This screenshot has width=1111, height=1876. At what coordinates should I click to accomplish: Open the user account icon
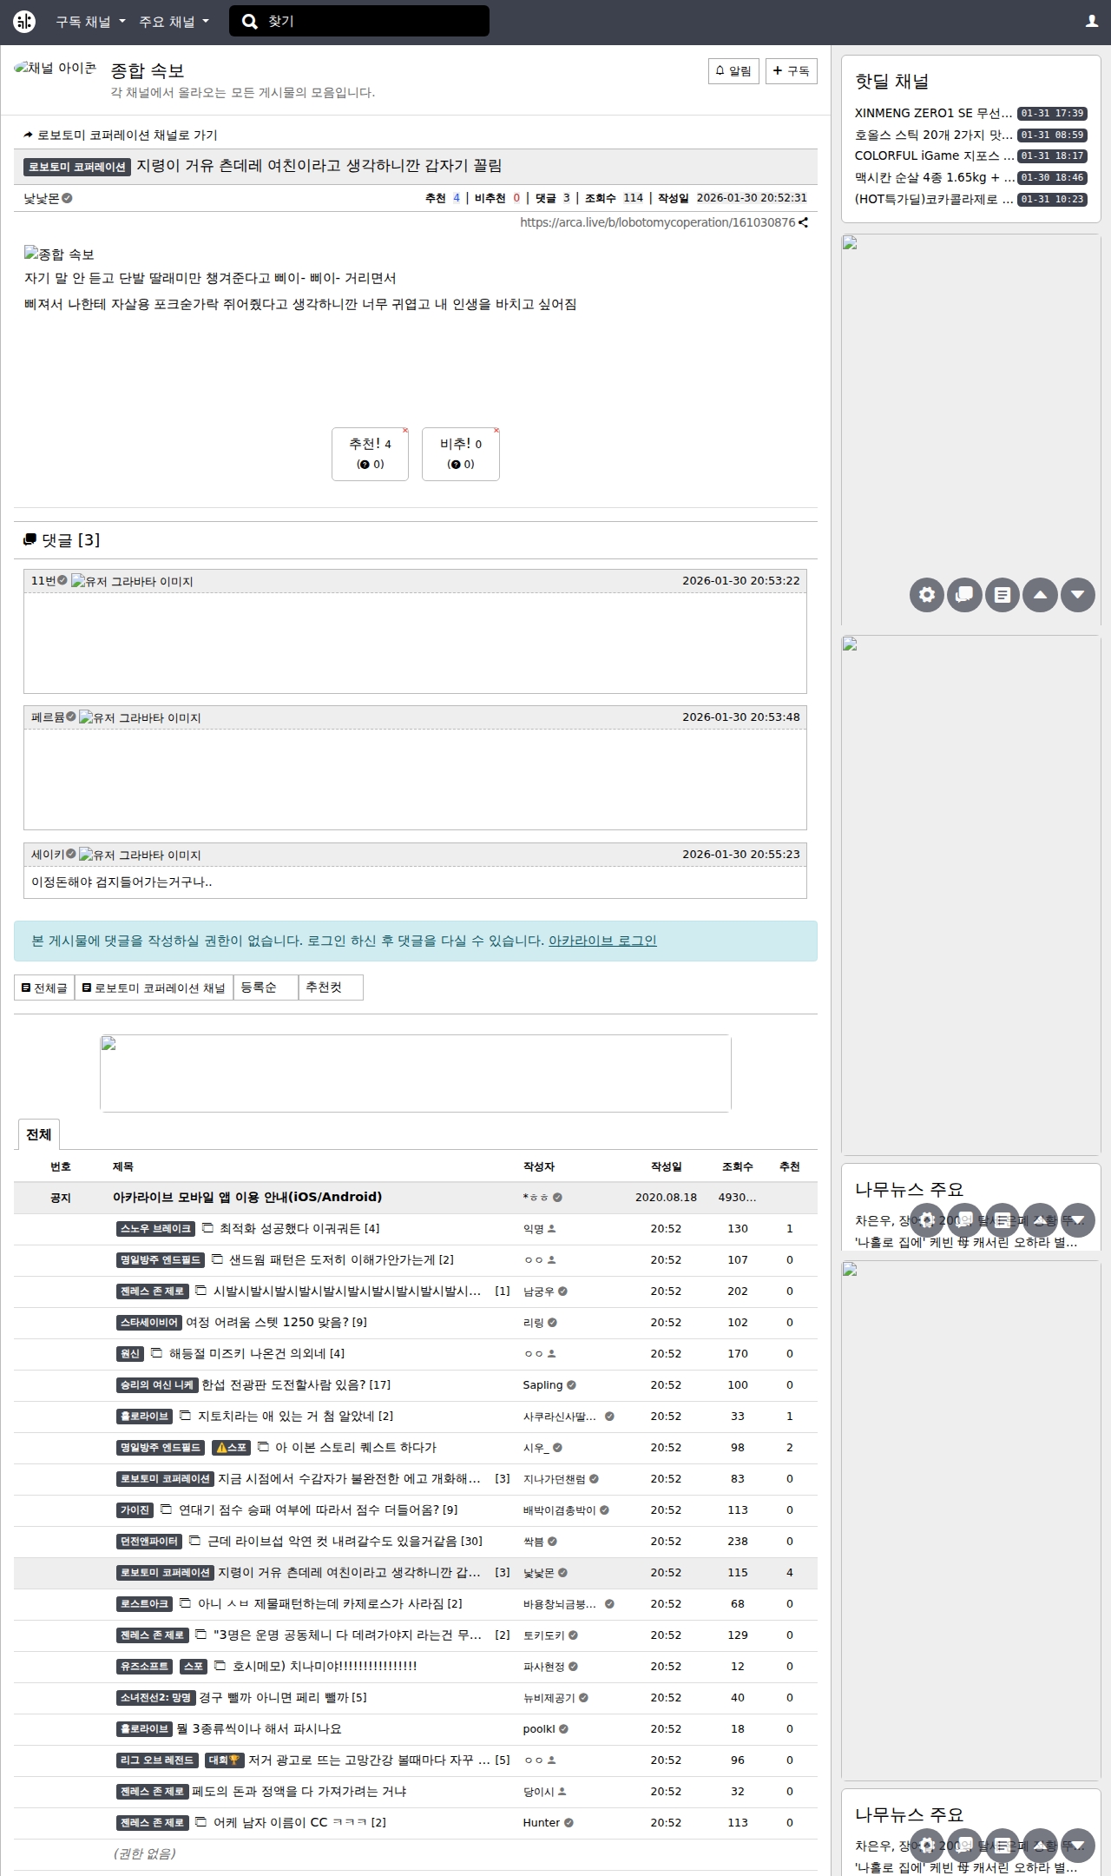tap(1092, 22)
